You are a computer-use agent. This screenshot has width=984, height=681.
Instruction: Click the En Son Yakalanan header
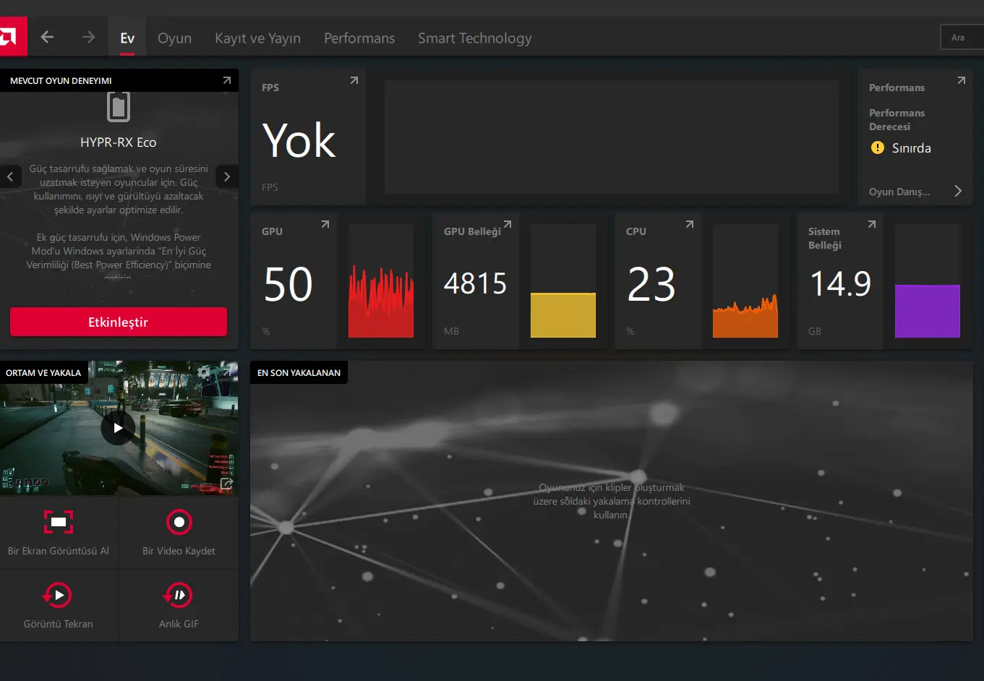(299, 372)
